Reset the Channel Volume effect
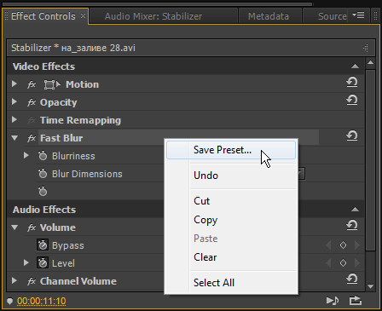 click(x=352, y=279)
